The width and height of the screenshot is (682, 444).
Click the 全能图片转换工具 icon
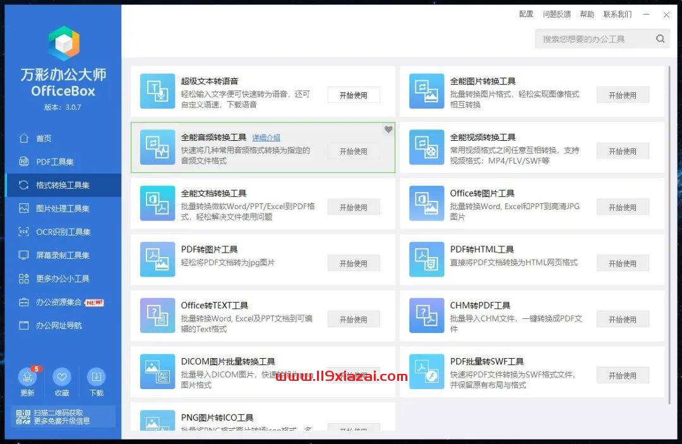pyautogui.click(x=426, y=92)
